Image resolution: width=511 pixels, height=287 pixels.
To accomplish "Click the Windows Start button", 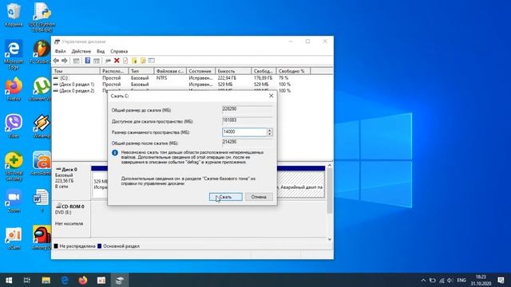I will (x=9, y=280).
